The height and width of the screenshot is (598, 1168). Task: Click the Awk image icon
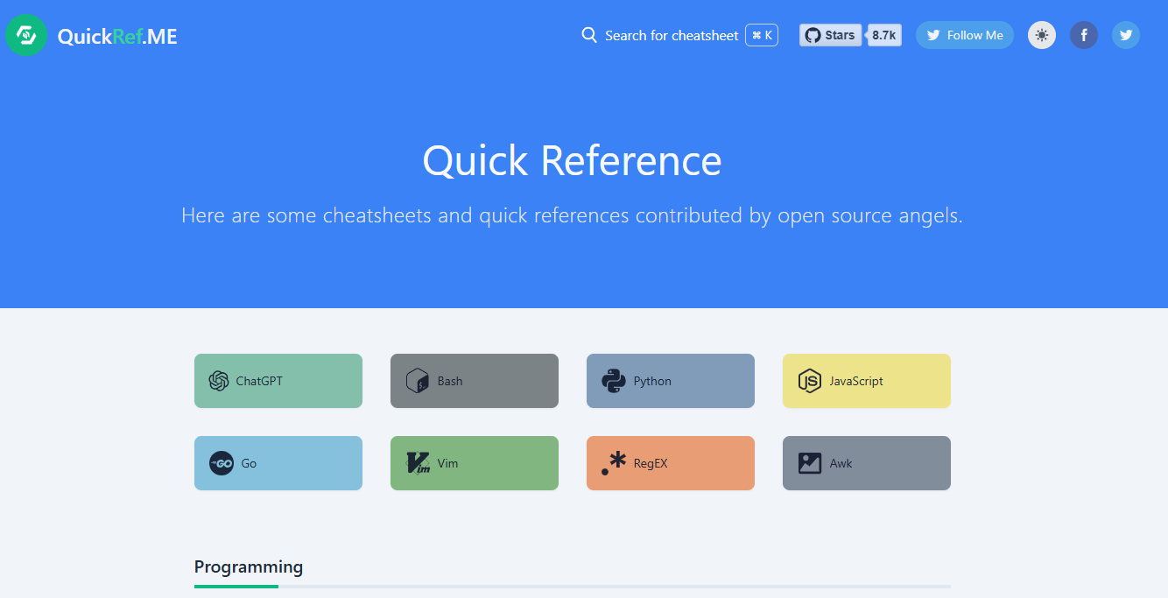tap(810, 463)
